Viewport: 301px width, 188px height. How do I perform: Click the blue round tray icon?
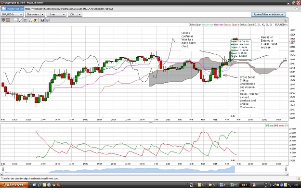click(282, 185)
